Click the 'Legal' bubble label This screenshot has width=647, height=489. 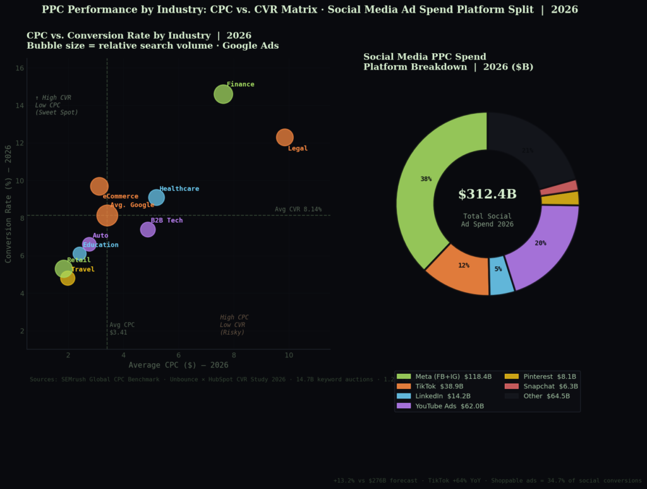pos(298,148)
